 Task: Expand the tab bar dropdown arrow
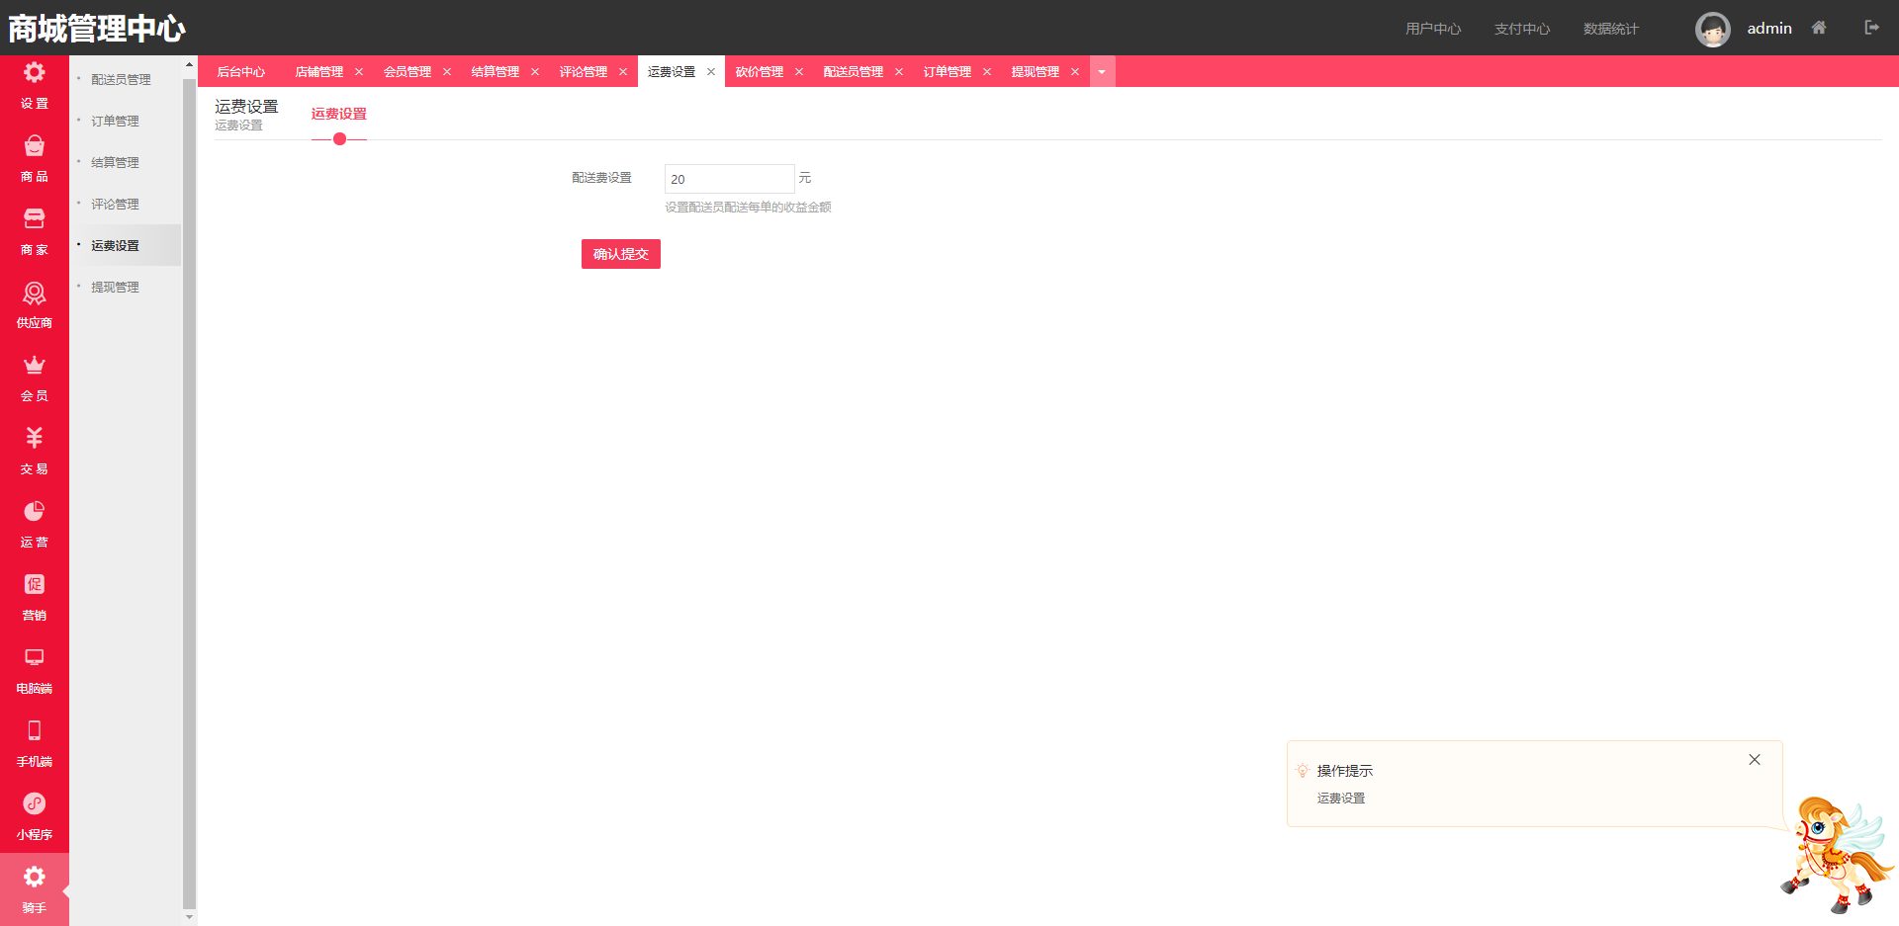(1102, 71)
